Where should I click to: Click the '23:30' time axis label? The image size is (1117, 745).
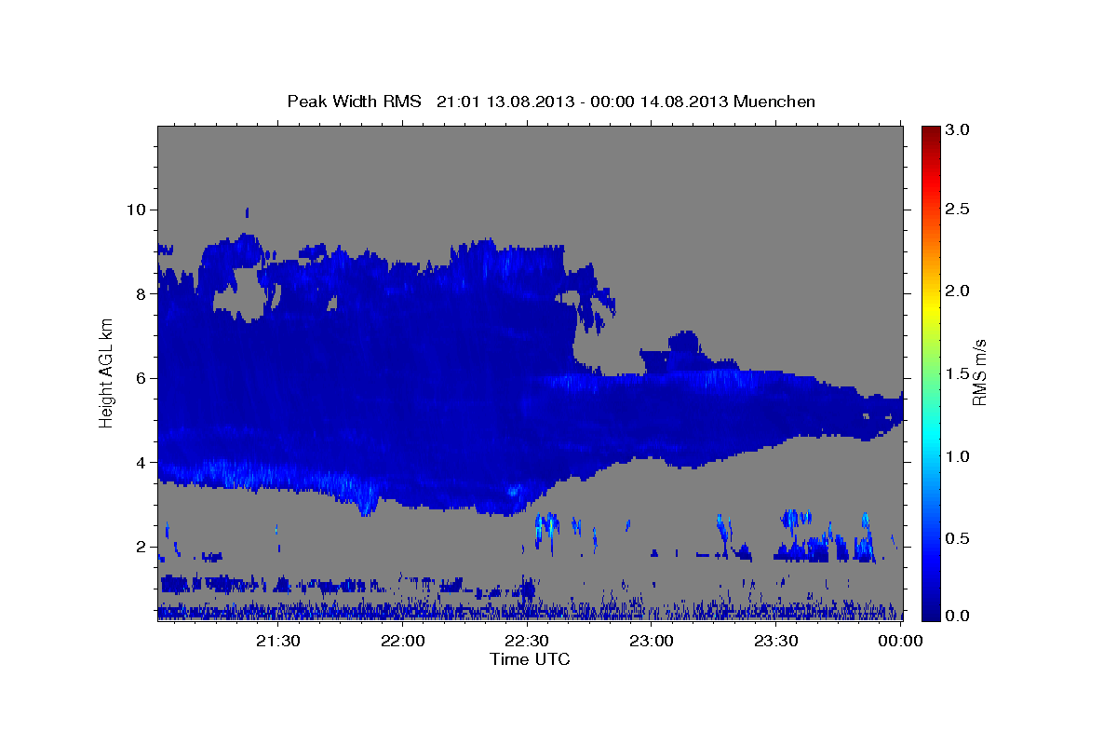click(775, 641)
